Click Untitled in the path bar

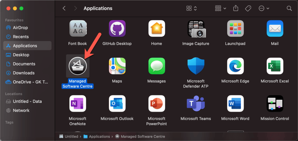pyautogui.click(x=69, y=136)
